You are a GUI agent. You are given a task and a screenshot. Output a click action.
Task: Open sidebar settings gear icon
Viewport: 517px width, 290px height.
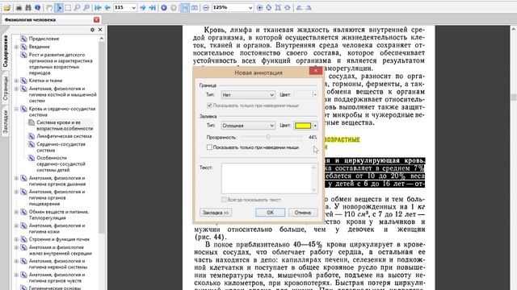click(93, 30)
